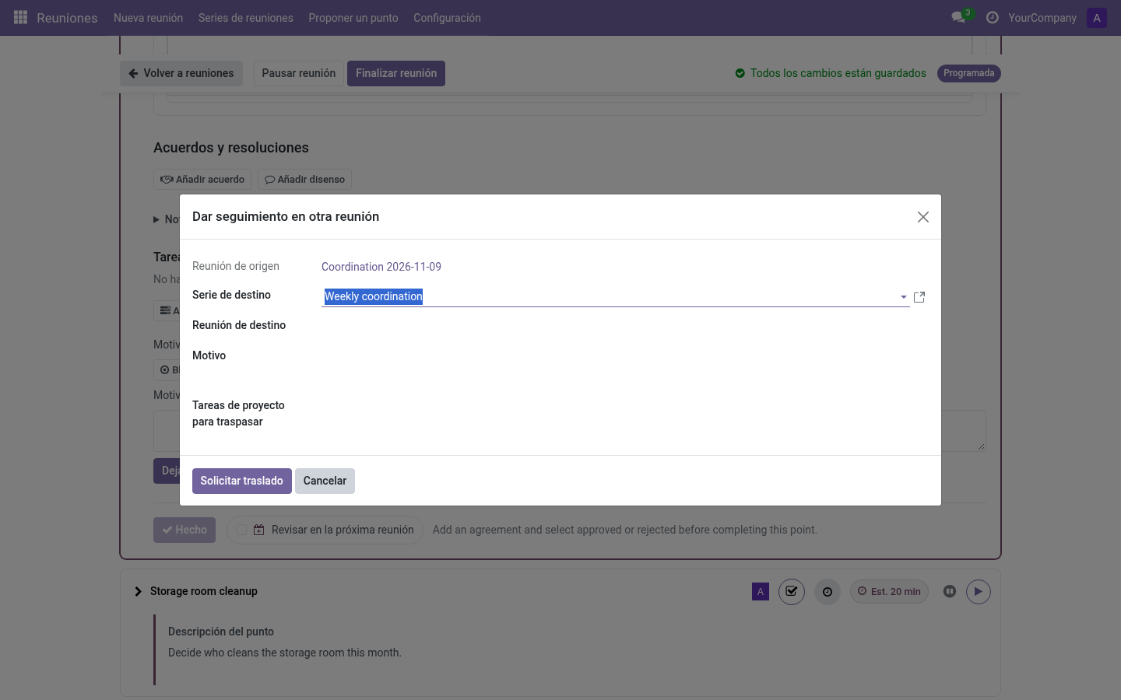The width and height of the screenshot is (1121, 700).
Task: Open the Series de reuniones menu
Action: (x=246, y=18)
